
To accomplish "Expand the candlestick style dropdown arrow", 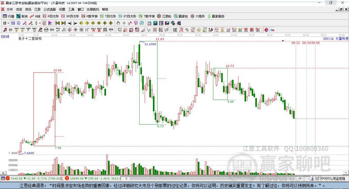I will [40, 23].
